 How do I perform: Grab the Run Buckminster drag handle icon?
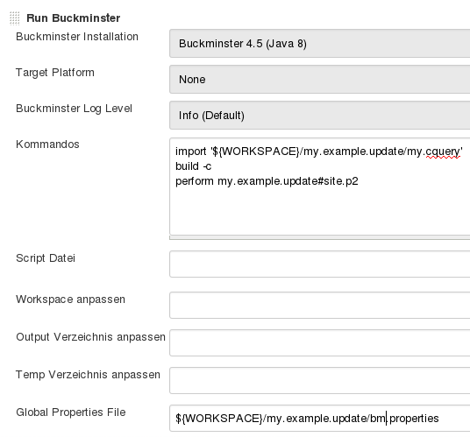click(x=14, y=18)
